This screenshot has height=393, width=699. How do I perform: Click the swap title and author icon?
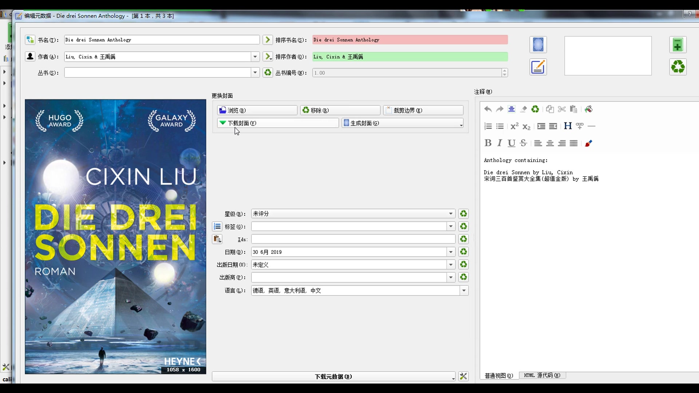30,40
